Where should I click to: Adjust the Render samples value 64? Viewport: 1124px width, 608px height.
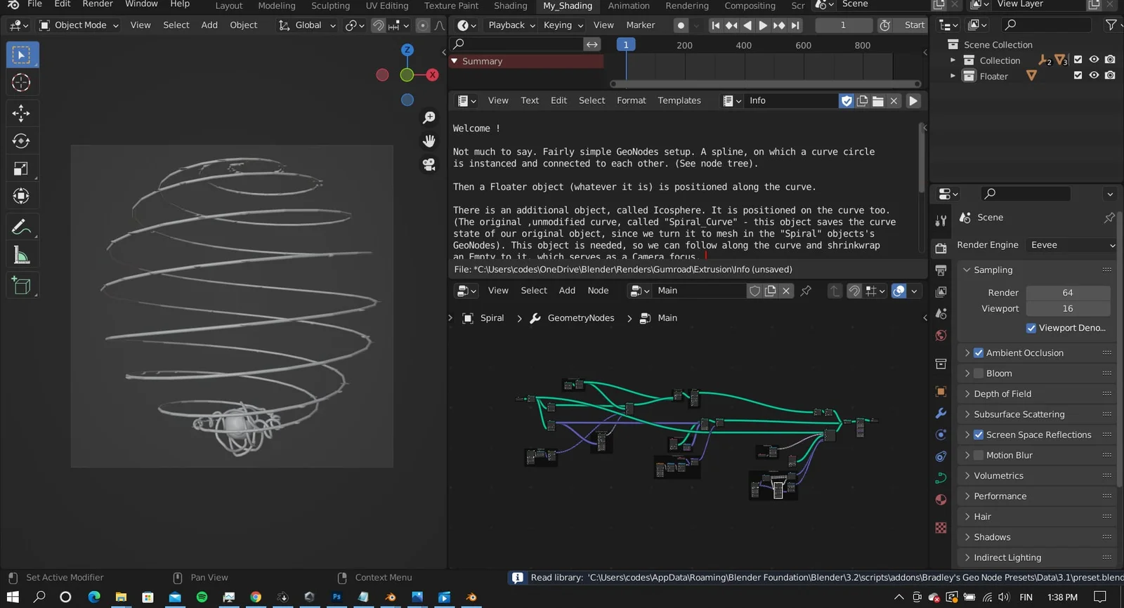point(1068,293)
